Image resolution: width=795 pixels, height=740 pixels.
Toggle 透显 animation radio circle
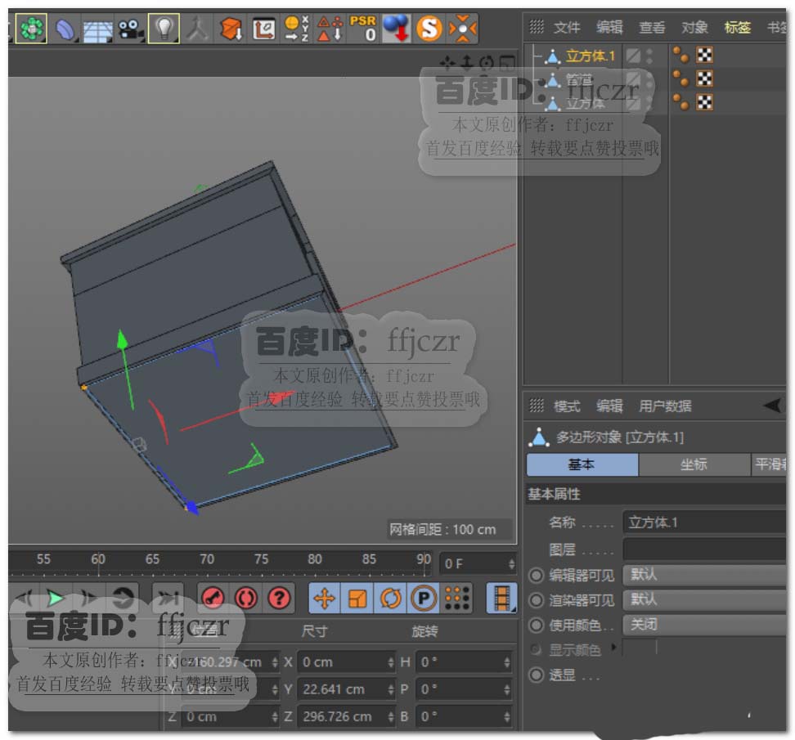(x=536, y=675)
